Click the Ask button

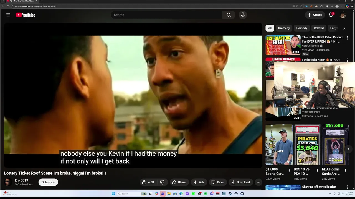(199, 182)
